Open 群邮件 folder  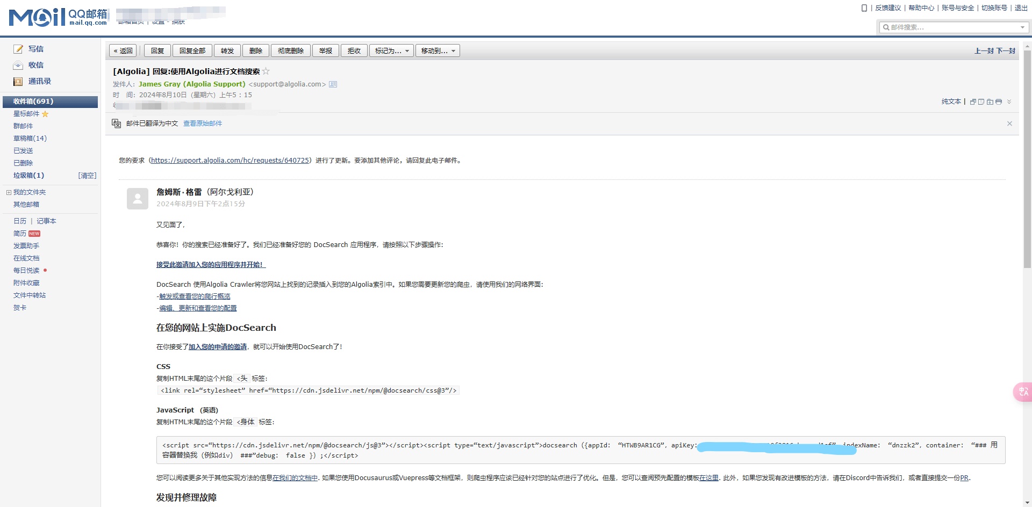point(23,126)
